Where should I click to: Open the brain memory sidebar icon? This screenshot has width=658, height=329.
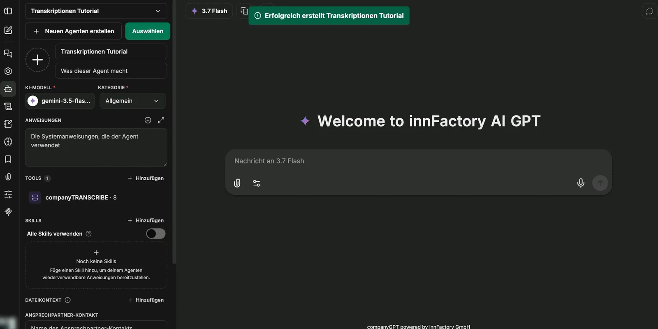click(8, 141)
